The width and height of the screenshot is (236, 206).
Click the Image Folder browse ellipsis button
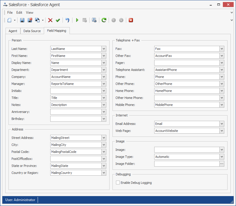pos(222,164)
